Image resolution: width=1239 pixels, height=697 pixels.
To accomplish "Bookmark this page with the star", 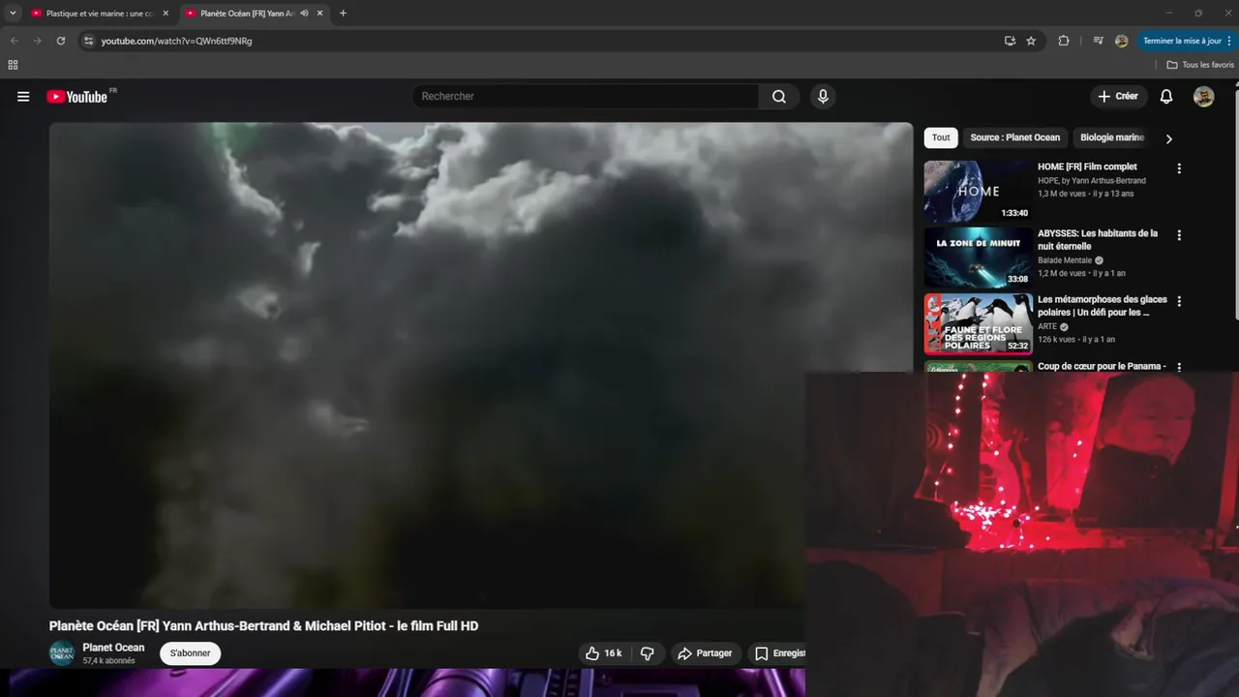I will click(x=1031, y=41).
